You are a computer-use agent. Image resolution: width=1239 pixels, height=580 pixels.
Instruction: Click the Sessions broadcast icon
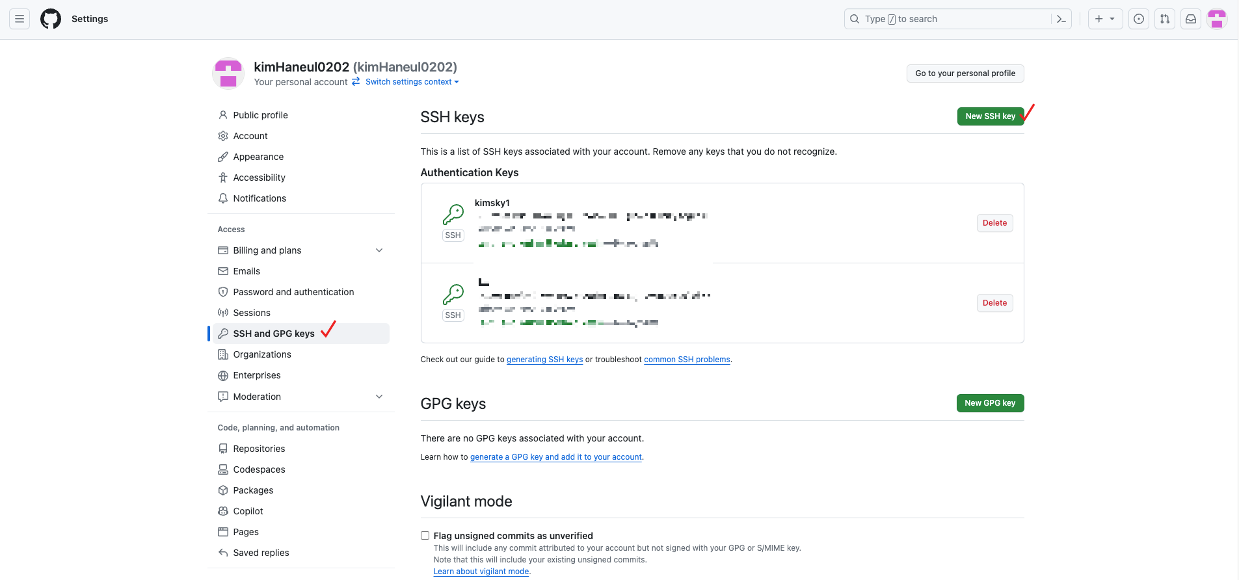(x=223, y=313)
